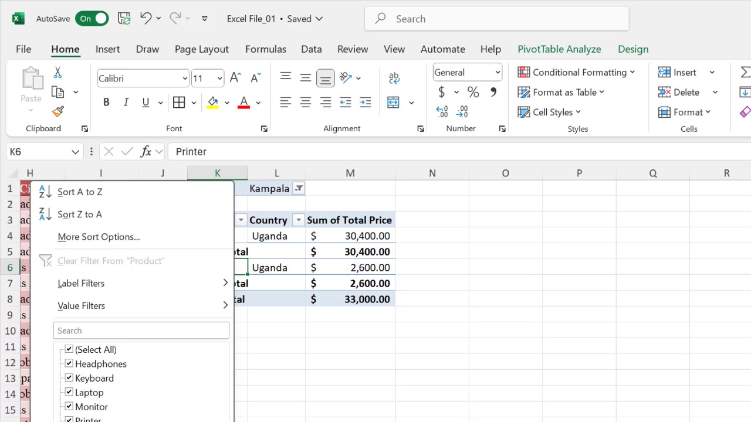This screenshot has width=751, height=422.
Task: Uncheck the Laptop checkbox
Action: [x=69, y=392]
